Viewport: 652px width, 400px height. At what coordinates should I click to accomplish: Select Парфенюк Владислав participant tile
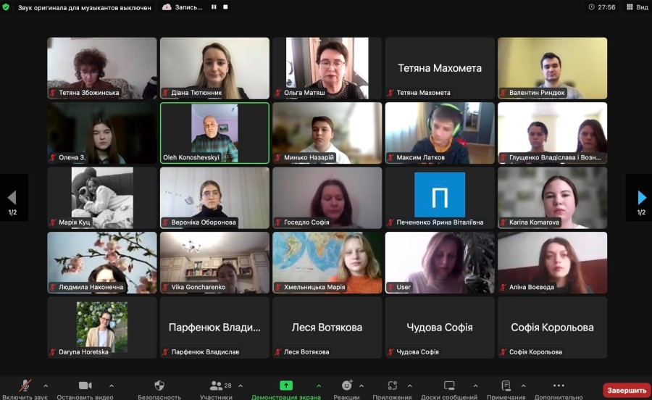click(214, 328)
